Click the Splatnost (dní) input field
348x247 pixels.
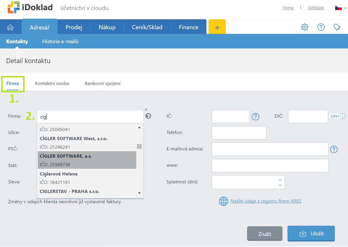[x=248, y=182]
